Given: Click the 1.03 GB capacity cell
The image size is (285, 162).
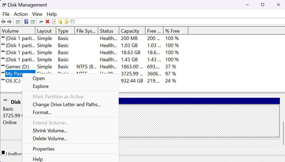Looking at the screenshot, I should point(129,45).
